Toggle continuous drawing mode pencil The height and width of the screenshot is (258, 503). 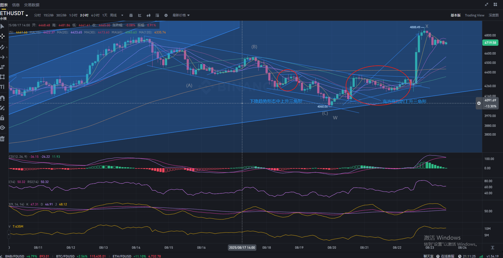[x=2, y=108]
